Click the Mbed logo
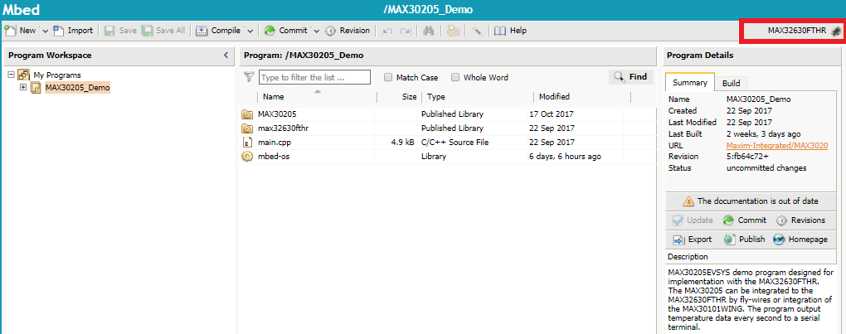Screen dimensions: 846x334 pos(21,10)
